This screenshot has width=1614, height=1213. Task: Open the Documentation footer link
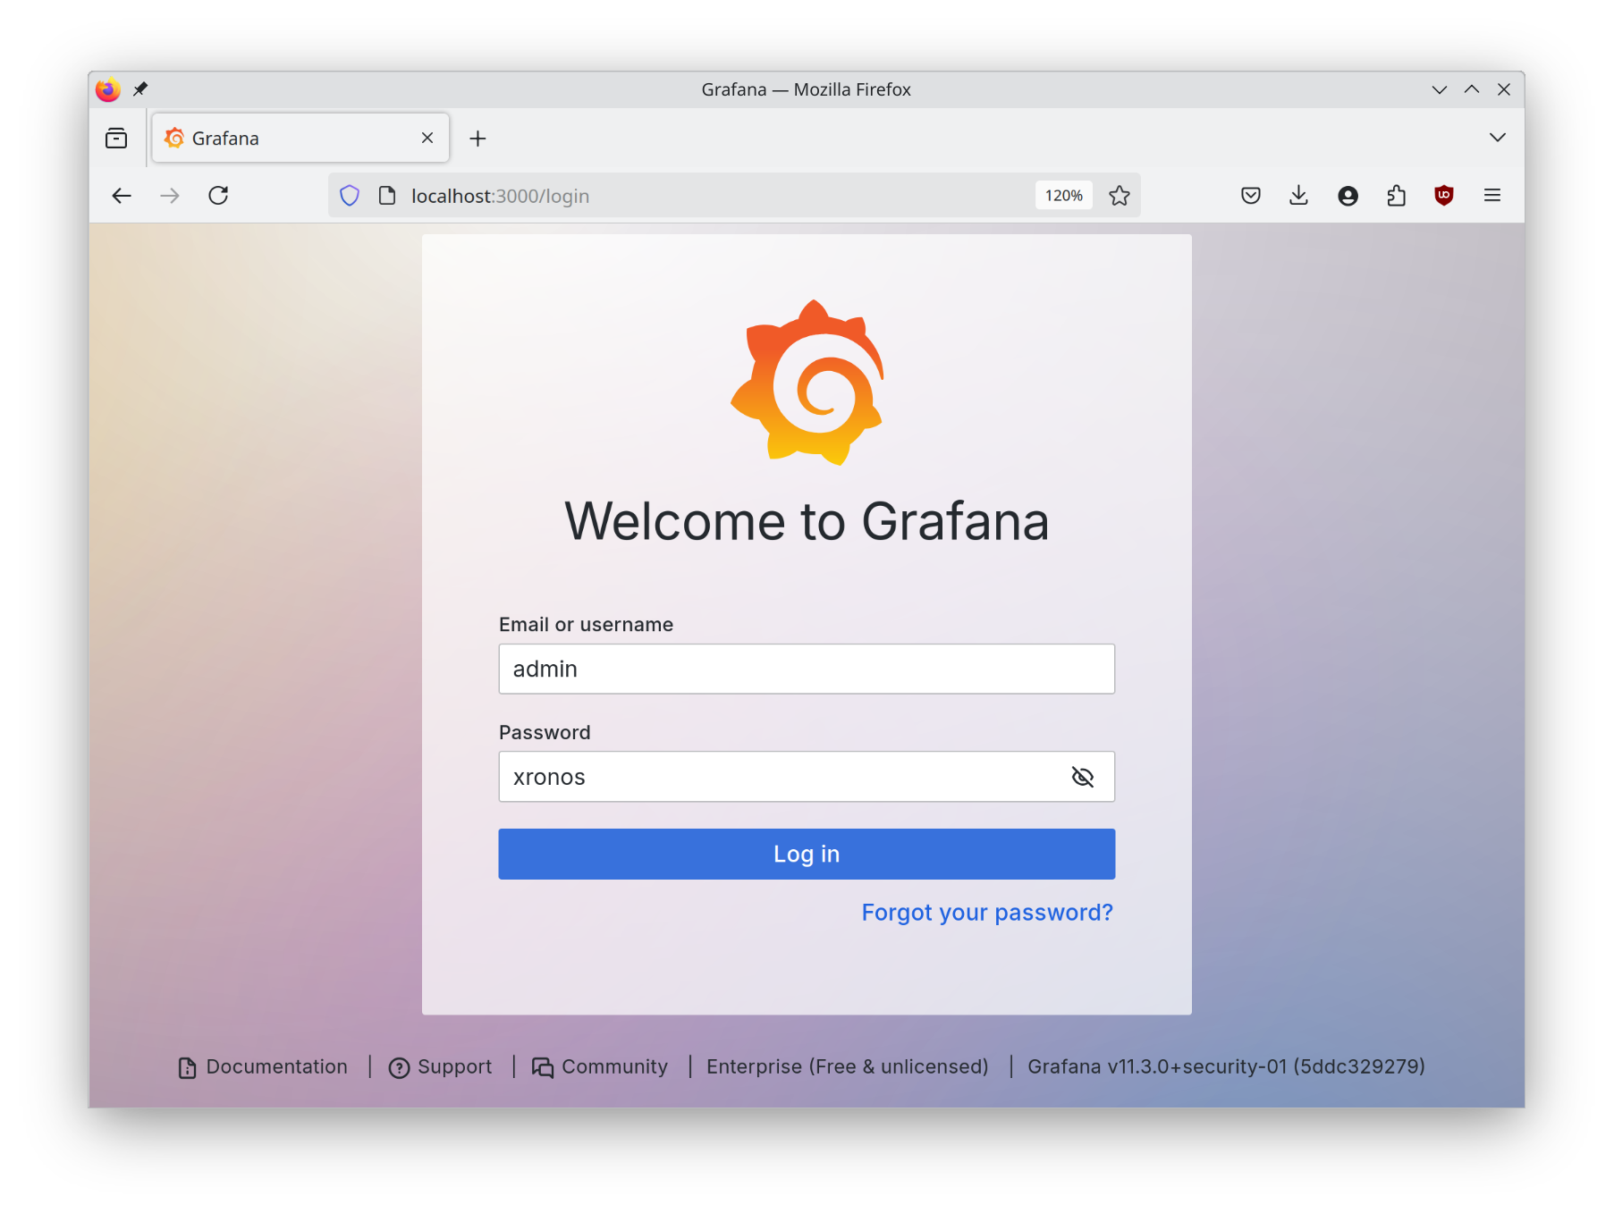[263, 1066]
